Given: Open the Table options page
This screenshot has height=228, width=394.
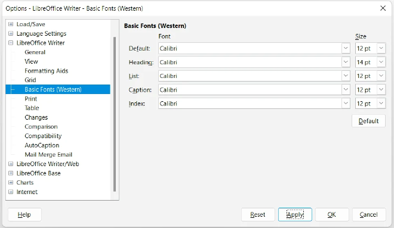Looking at the screenshot, I should click(x=32, y=108).
